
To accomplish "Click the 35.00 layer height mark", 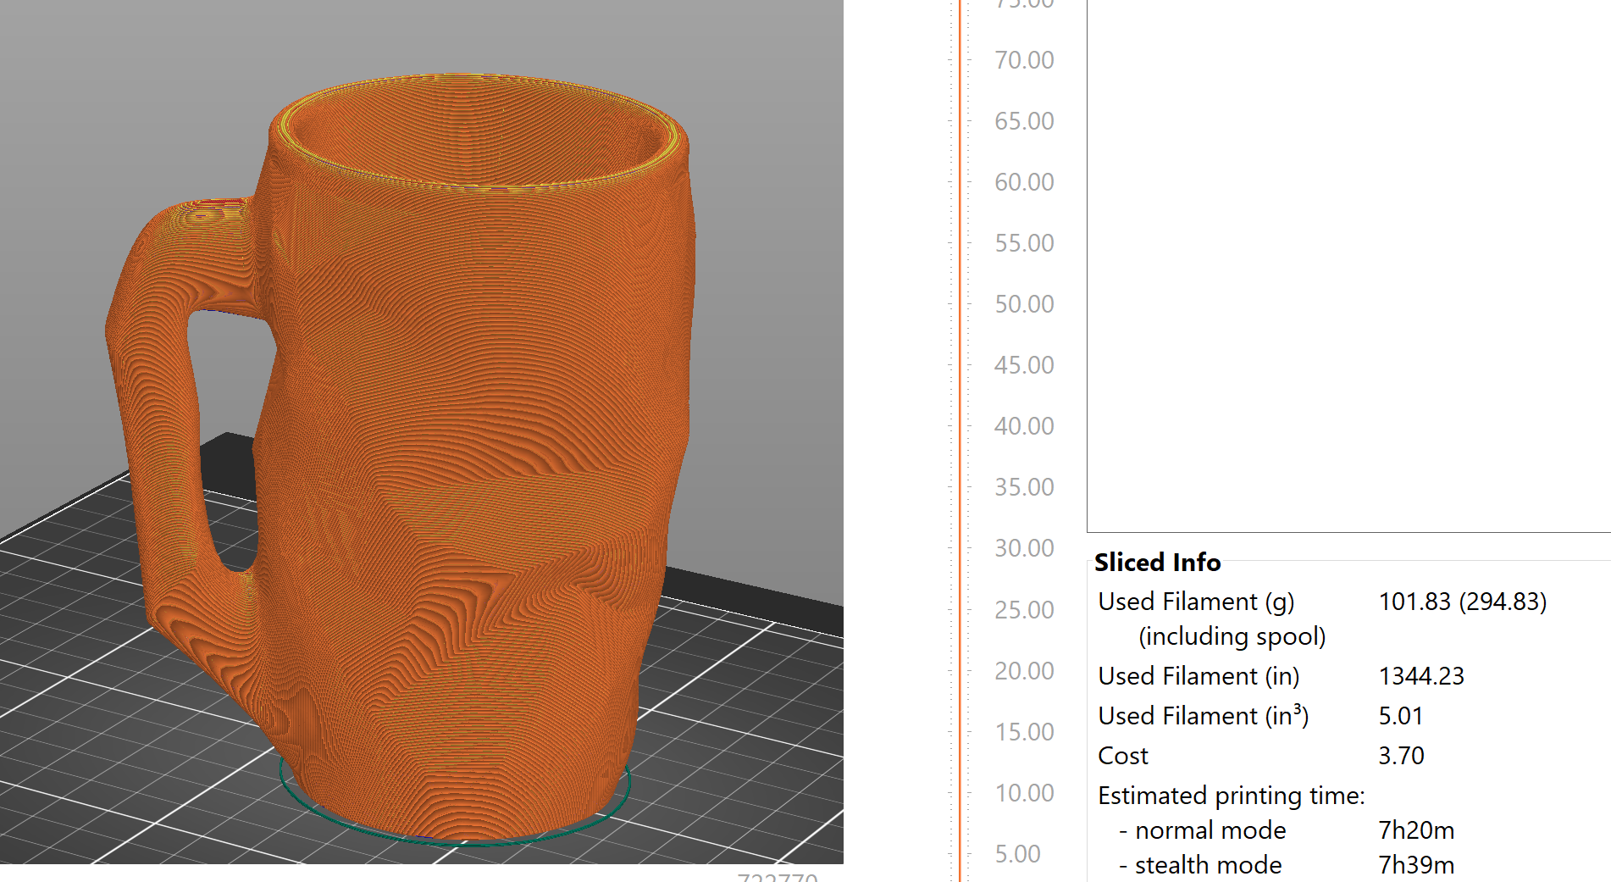I will pyautogui.click(x=1024, y=487).
